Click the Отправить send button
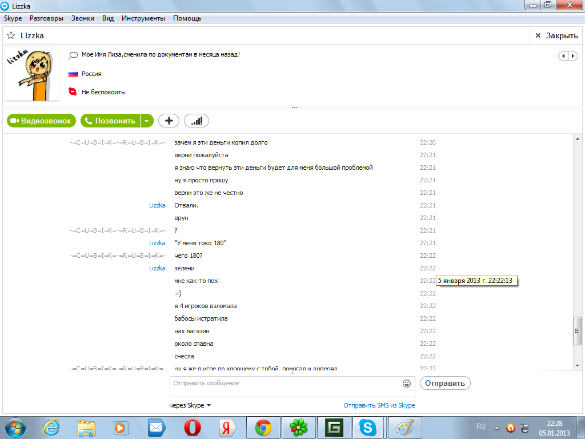This screenshot has height=439, width=585. pyautogui.click(x=445, y=383)
